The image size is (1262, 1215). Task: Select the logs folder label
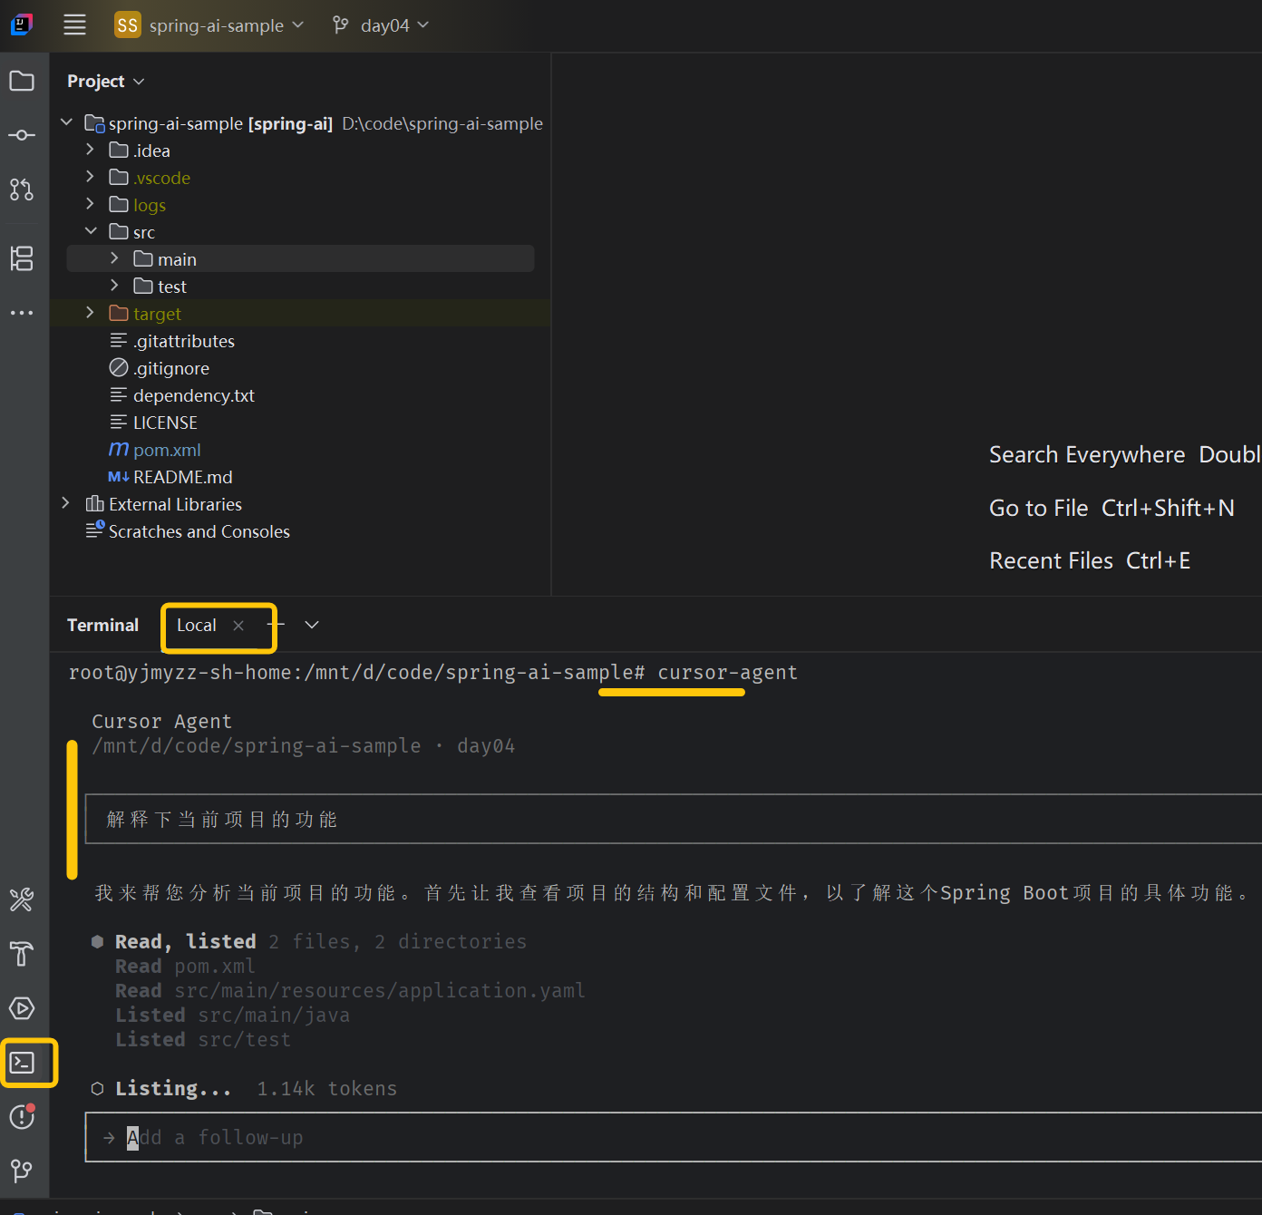coord(150,205)
